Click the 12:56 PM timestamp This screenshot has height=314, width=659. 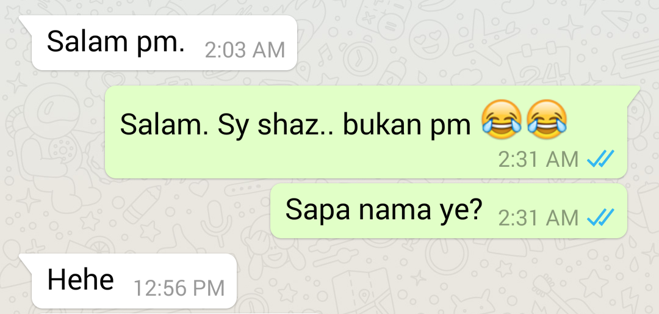click(x=179, y=289)
